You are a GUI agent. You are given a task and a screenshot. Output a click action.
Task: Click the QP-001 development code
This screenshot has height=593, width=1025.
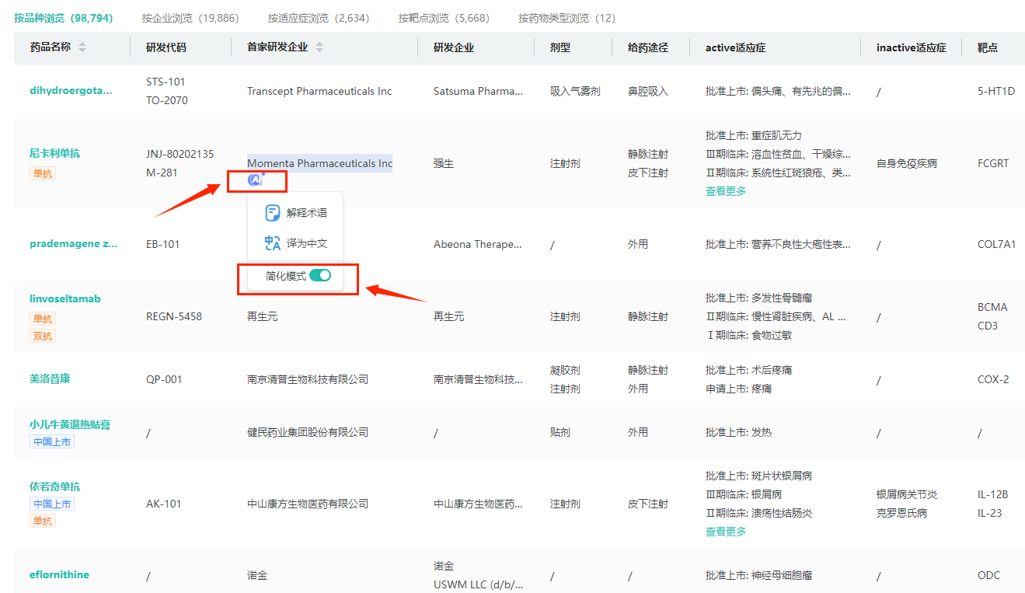164,379
